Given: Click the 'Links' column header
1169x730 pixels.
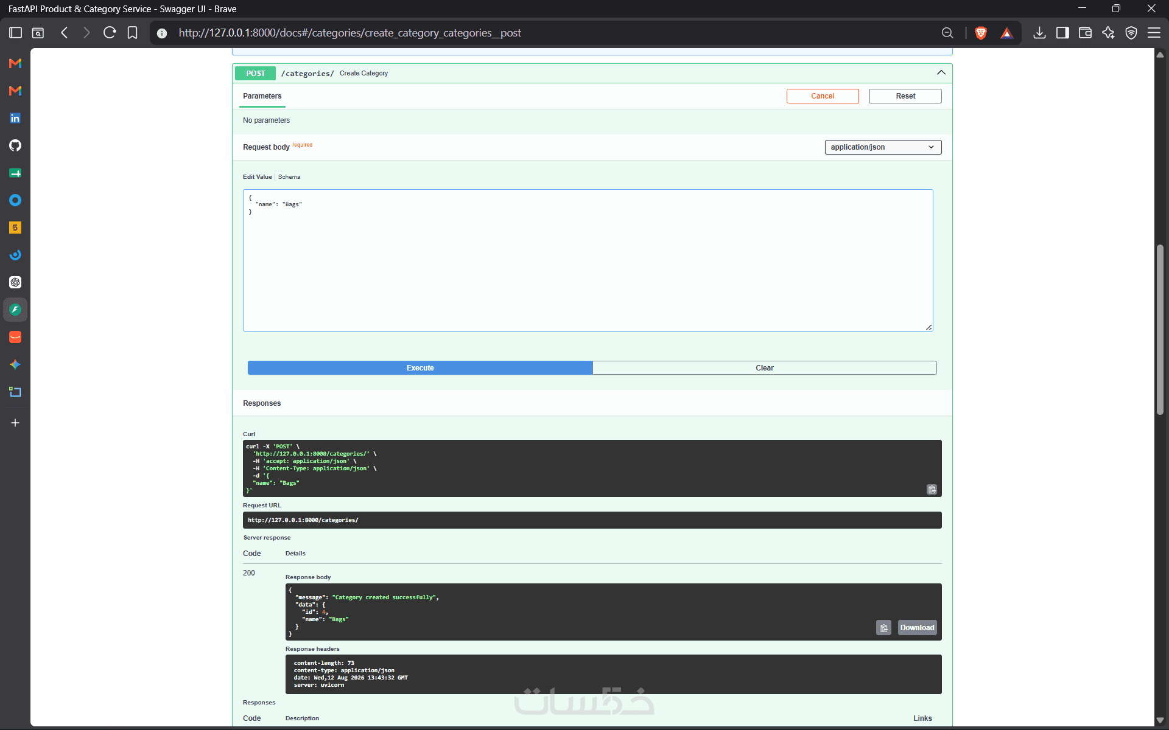Looking at the screenshot, I should coord(922,718).
